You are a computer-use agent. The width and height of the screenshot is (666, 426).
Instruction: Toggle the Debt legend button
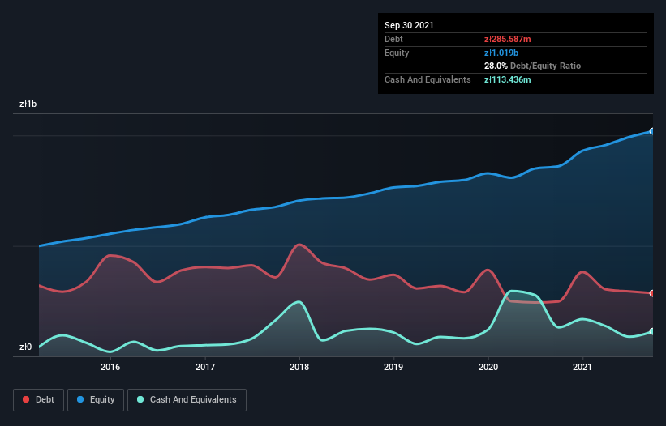click(x=39, y=400)
